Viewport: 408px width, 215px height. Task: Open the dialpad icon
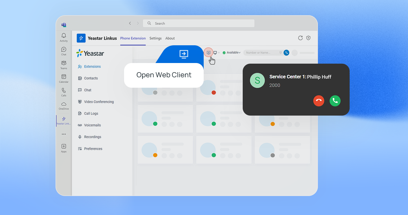click(280, 53)
